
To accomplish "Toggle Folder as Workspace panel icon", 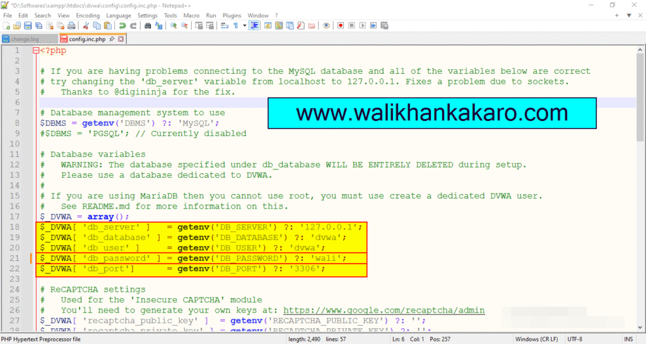I will pos(312,25).
